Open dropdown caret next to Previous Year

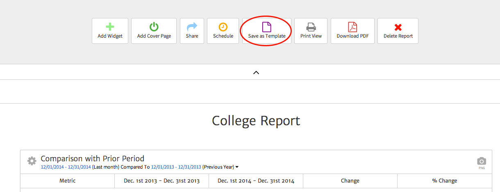pos(237,167)
